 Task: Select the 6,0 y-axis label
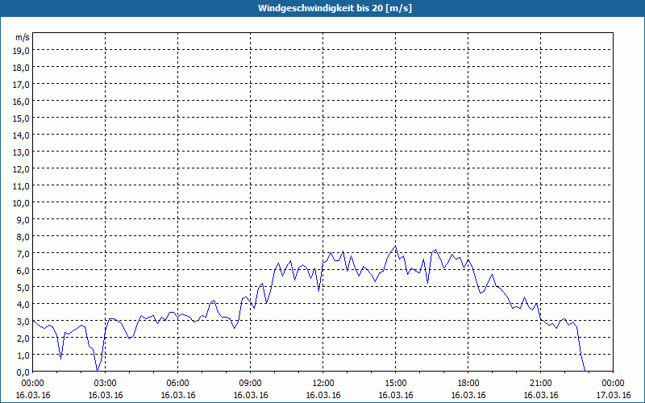pos(24,271)
